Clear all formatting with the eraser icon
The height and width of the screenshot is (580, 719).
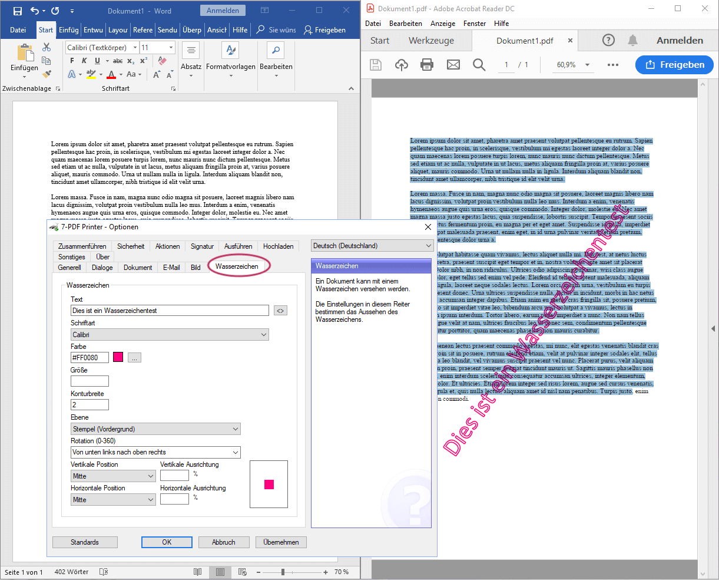[162, 61]
